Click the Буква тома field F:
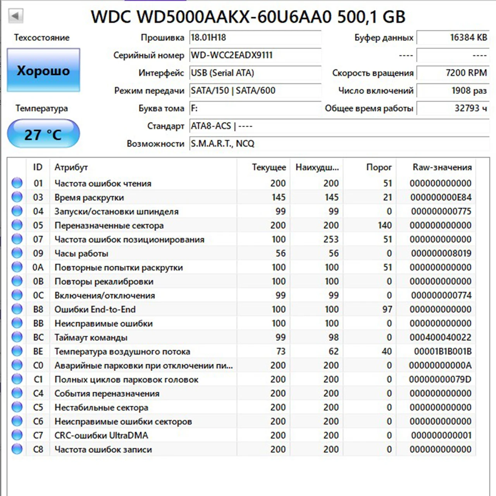 [255, 108]
